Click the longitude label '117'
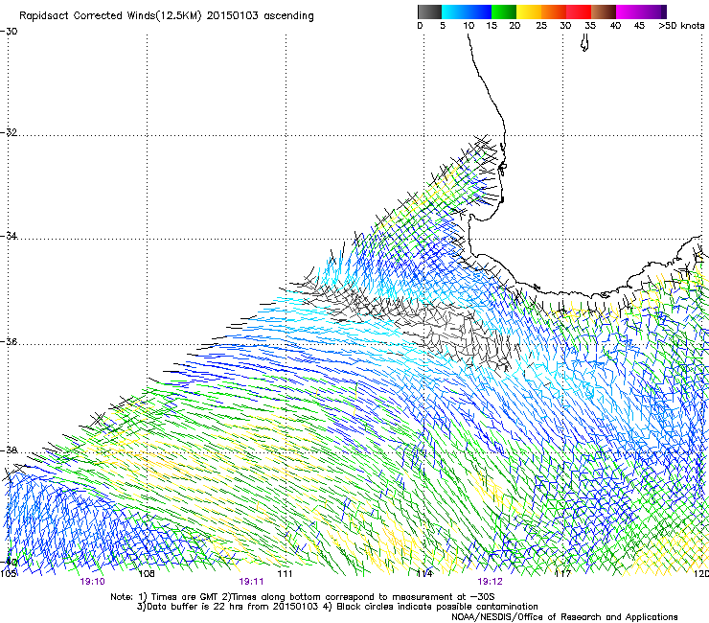Screen dimensions: 709x623 click(x=562, y=574)
